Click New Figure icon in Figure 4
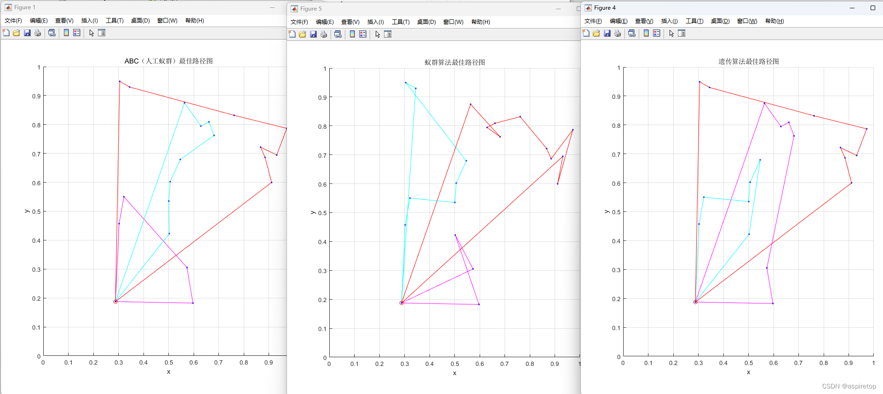Viewport: 883px width, 394px height. pos(586,33)
